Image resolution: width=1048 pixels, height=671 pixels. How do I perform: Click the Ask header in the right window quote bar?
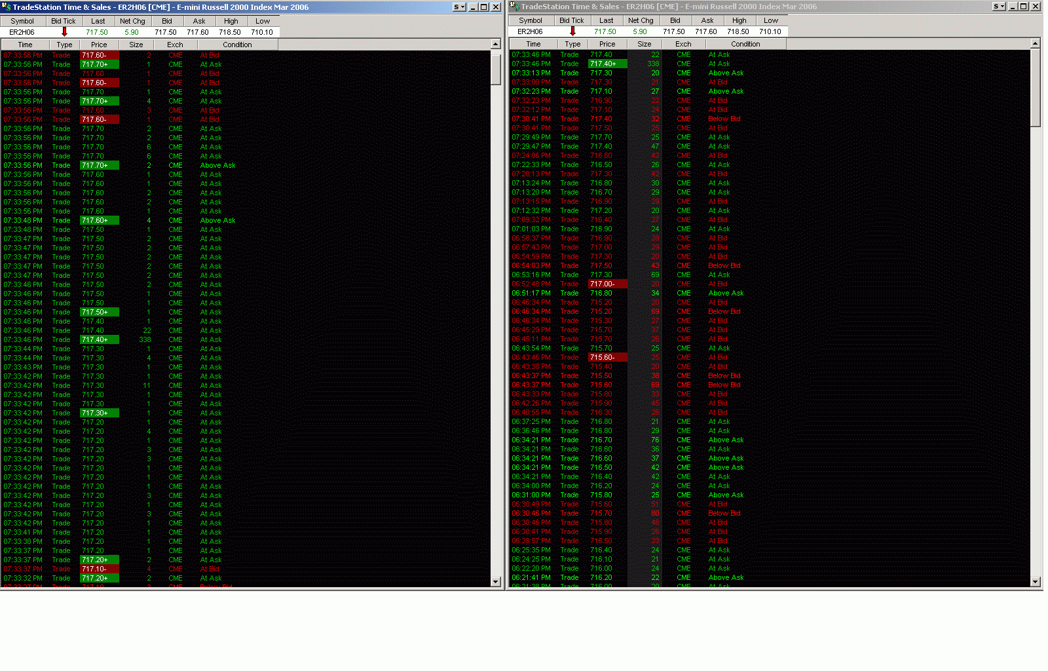(707, 20)
